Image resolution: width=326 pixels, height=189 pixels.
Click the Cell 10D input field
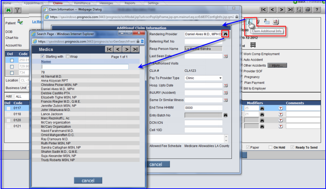pos(203,130)
